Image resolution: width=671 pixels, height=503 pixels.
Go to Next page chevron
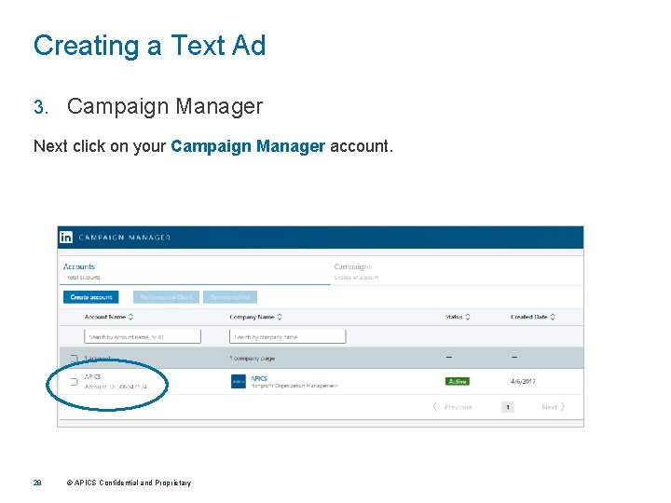coord(563,407)
